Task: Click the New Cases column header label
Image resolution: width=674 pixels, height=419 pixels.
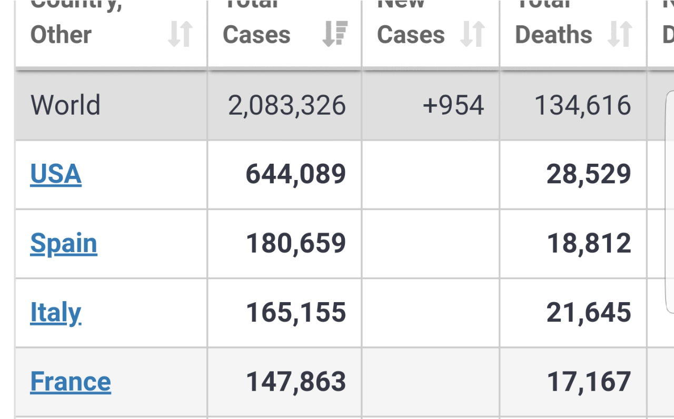Action: tap(411, 35)
